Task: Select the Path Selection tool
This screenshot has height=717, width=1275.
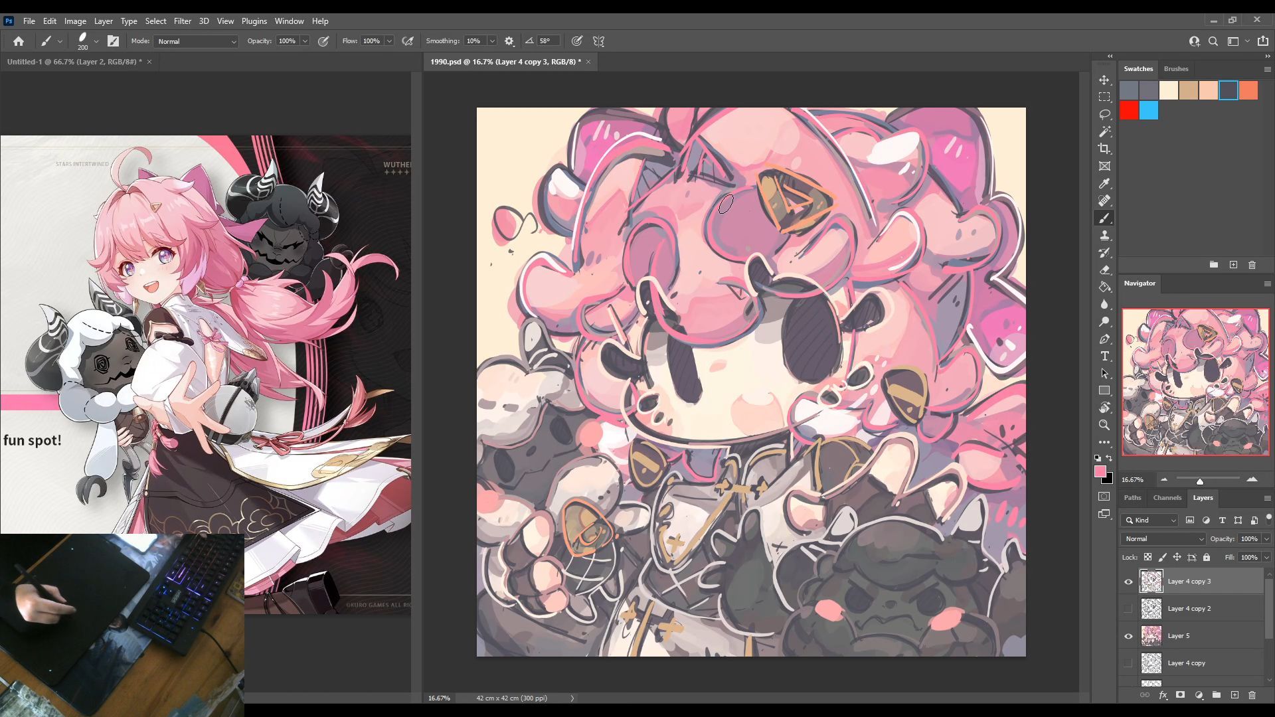Action: 1104,373
